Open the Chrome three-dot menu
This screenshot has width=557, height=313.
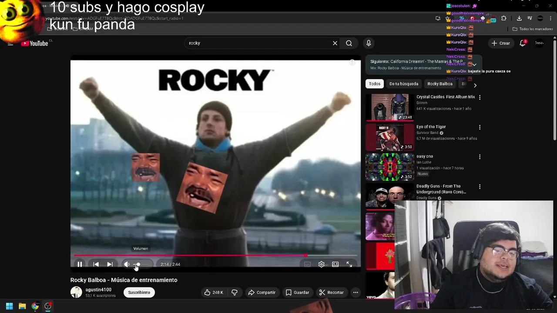550,18
